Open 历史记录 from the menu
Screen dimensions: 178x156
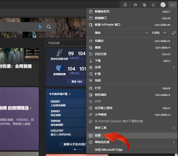point(132,54)
